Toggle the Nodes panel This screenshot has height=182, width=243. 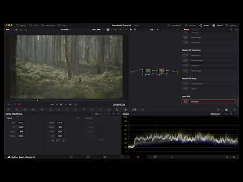204,25
